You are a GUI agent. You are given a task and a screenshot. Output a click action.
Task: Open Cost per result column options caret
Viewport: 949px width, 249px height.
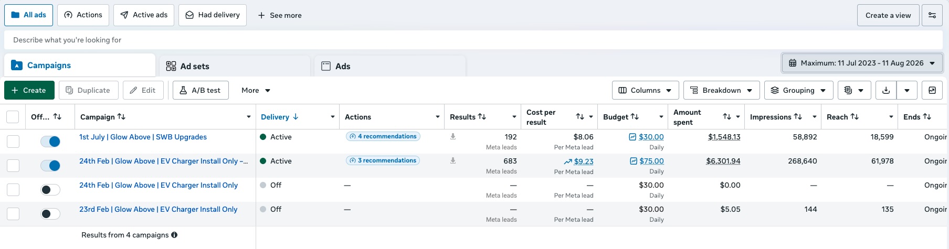coord(591,117)
